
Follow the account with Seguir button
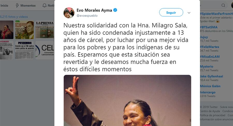[x=171, y=12]
